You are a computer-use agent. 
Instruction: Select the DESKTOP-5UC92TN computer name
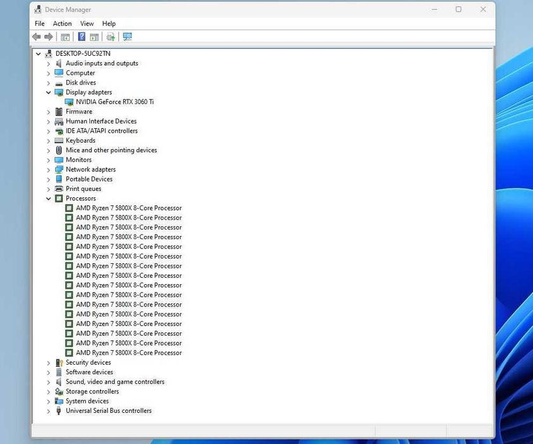click(x=83, y=53)
